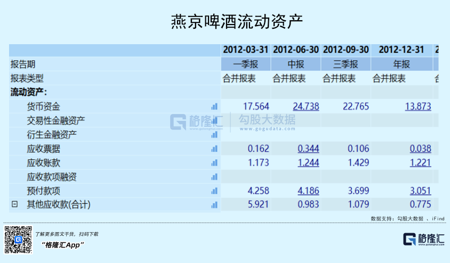
Task: Click 合并报表 under the 2012-03-31 column
Action: pos(239,78)
